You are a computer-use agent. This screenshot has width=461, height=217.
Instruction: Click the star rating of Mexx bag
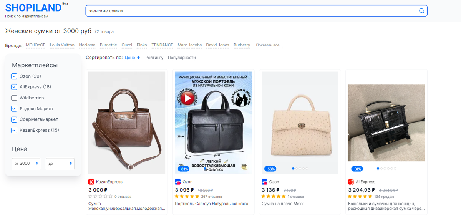point(274,197)
